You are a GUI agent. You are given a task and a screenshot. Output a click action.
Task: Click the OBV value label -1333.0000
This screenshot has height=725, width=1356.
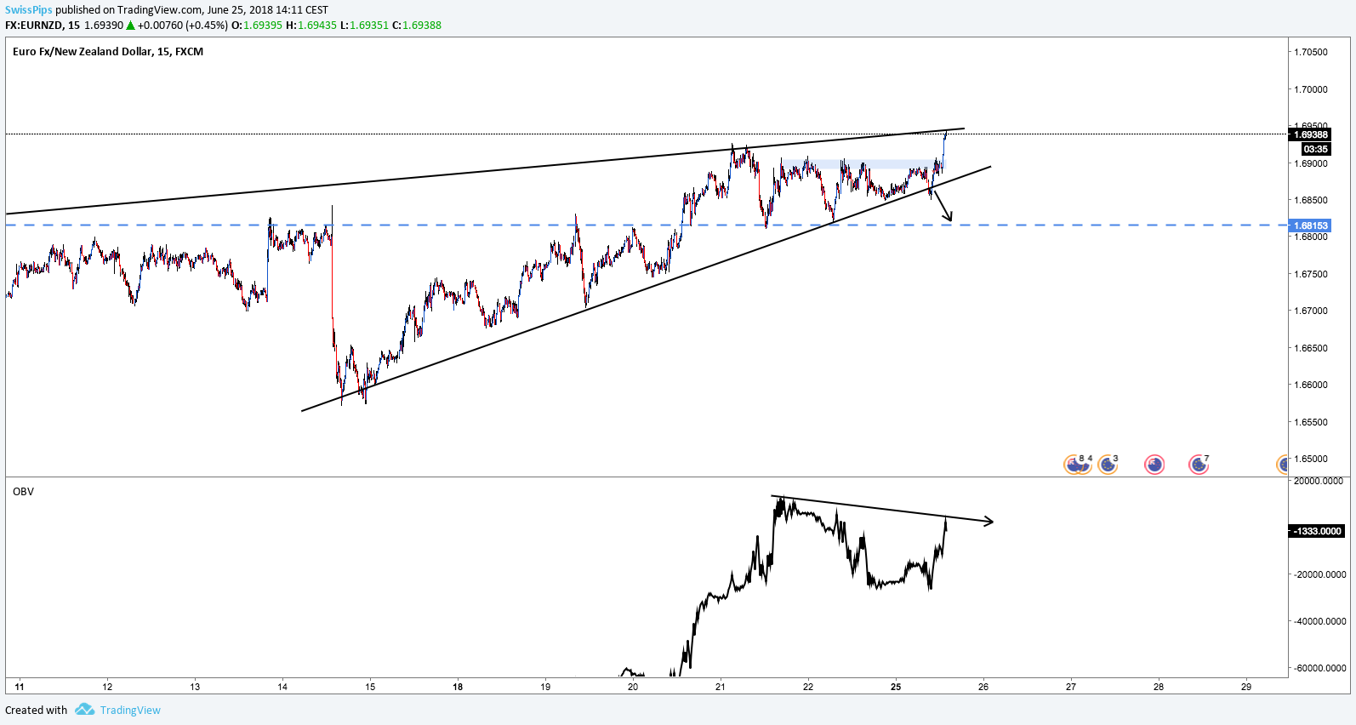[x=1317, y=531]
